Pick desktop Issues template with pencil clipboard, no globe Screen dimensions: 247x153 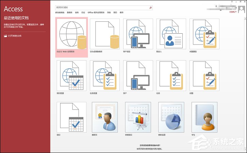[x=204, y=75]
